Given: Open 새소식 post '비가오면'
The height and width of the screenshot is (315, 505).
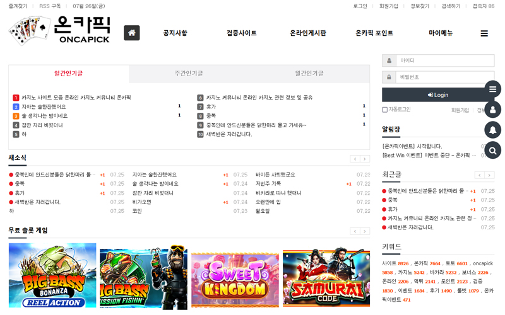Looking at the screenshot, I should [141, 202].
